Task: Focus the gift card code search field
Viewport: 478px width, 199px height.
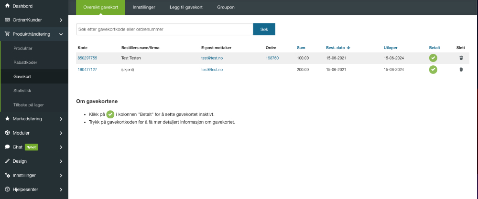Action: click(x=164, y=29)
